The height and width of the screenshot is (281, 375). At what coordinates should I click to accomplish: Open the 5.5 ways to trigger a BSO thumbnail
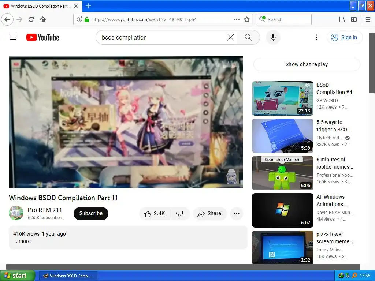pyautogui.click(x=282, y=136)
